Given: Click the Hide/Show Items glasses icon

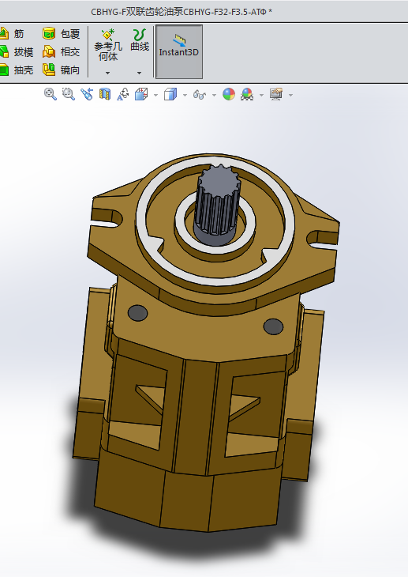Looking at the screenshot, I should click(200, 95).
